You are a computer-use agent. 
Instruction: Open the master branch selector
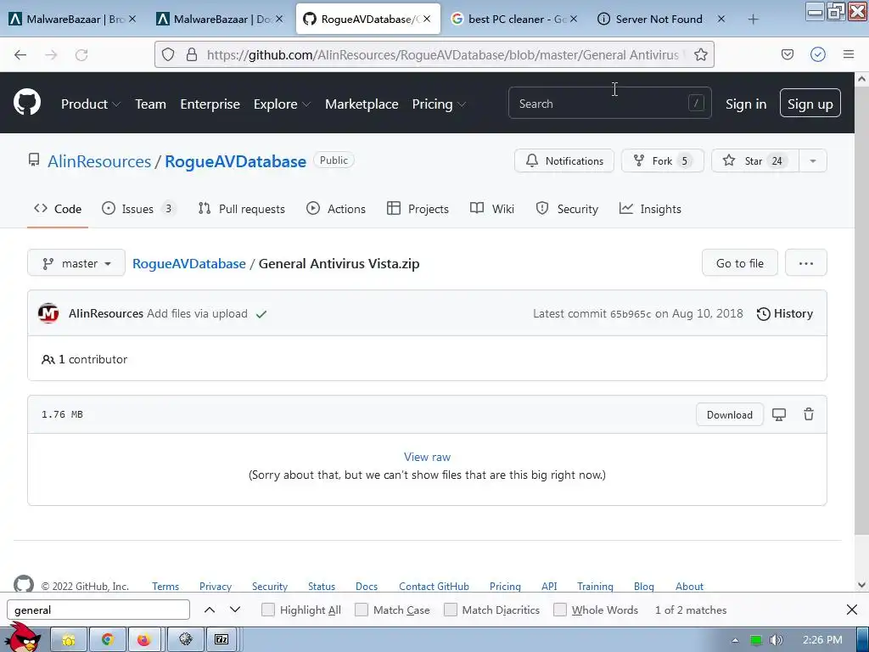[x=76, y=263]
